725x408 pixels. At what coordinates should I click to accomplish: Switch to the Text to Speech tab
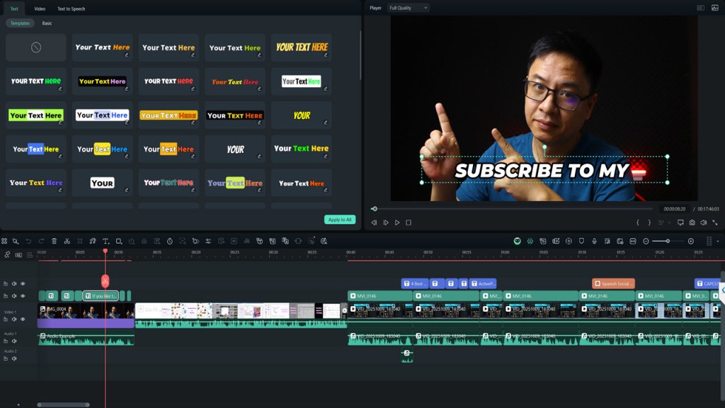click(71, 8)
